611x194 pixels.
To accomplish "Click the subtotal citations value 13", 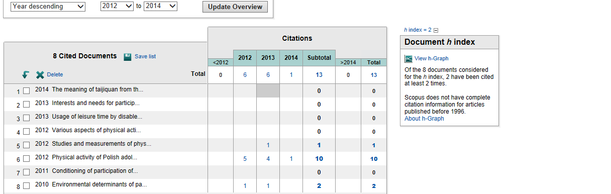I will tap(319, 75).
